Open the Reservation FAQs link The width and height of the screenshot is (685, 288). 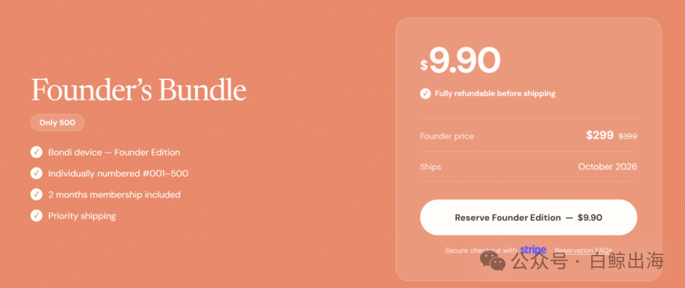(584, 251)
